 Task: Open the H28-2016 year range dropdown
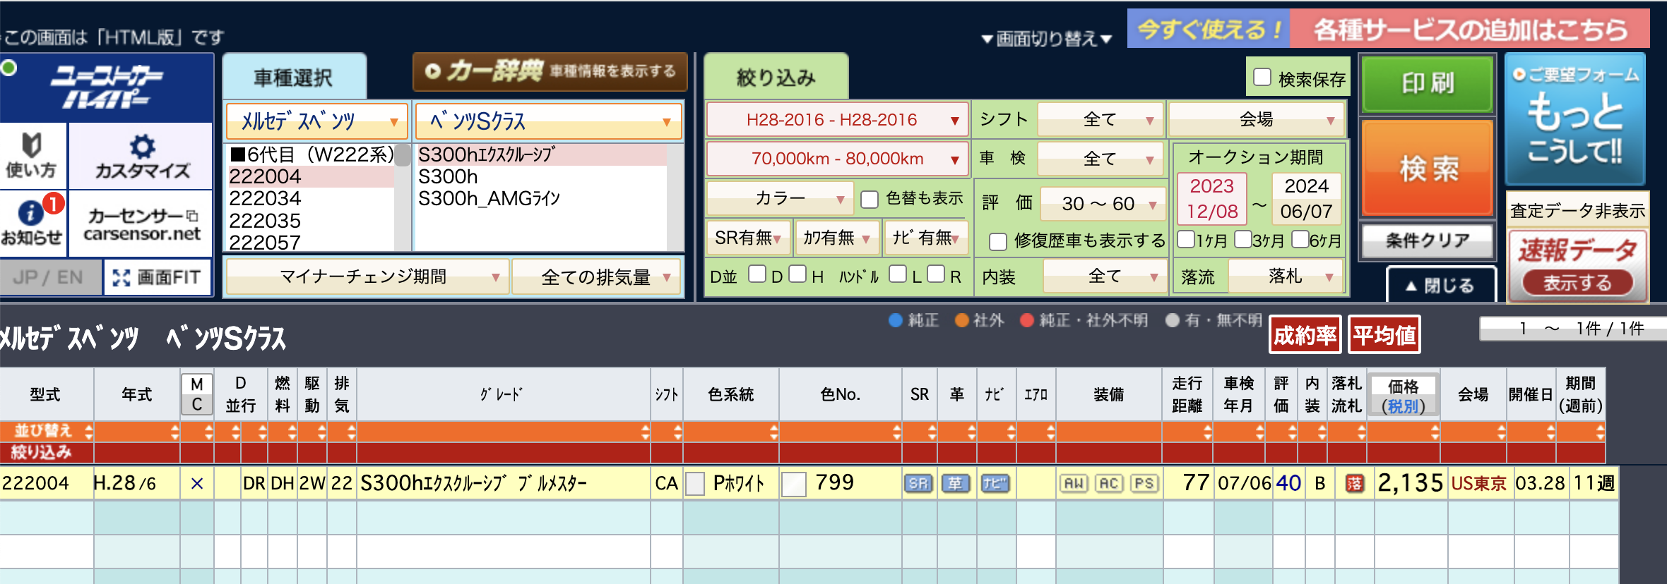click(838, 120)
